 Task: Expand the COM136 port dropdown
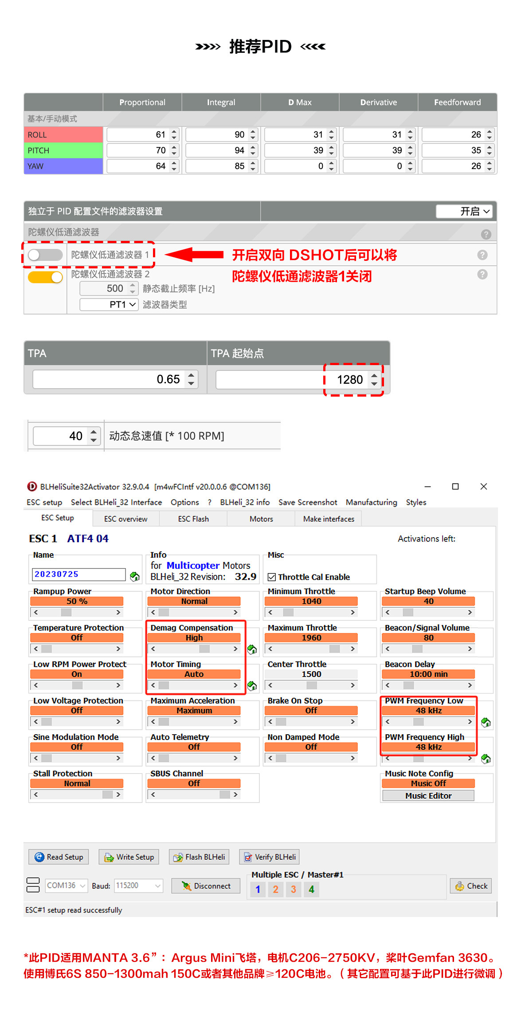pyautogui.click(x=67, y=885)
